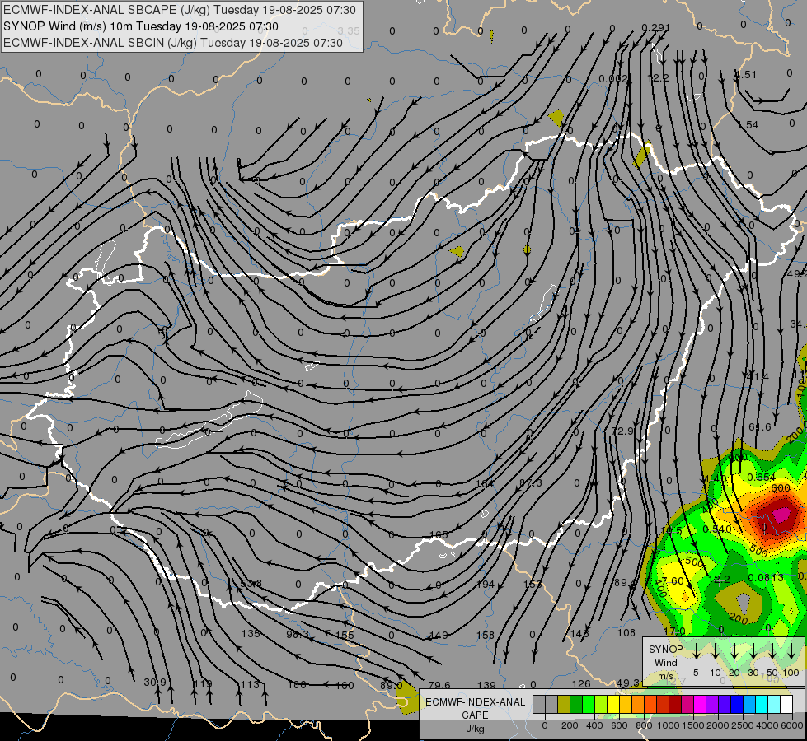Image resolution: width=807 pixels, height=741 pixels.
Task: Click the wind legend arrow above 30
Action: point(753,650)
